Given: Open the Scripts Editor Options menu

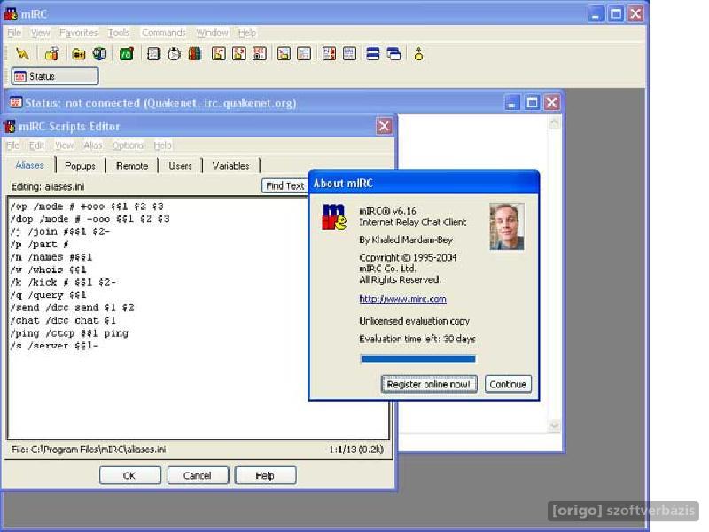Looking at the screenshot, I should 128,145.
